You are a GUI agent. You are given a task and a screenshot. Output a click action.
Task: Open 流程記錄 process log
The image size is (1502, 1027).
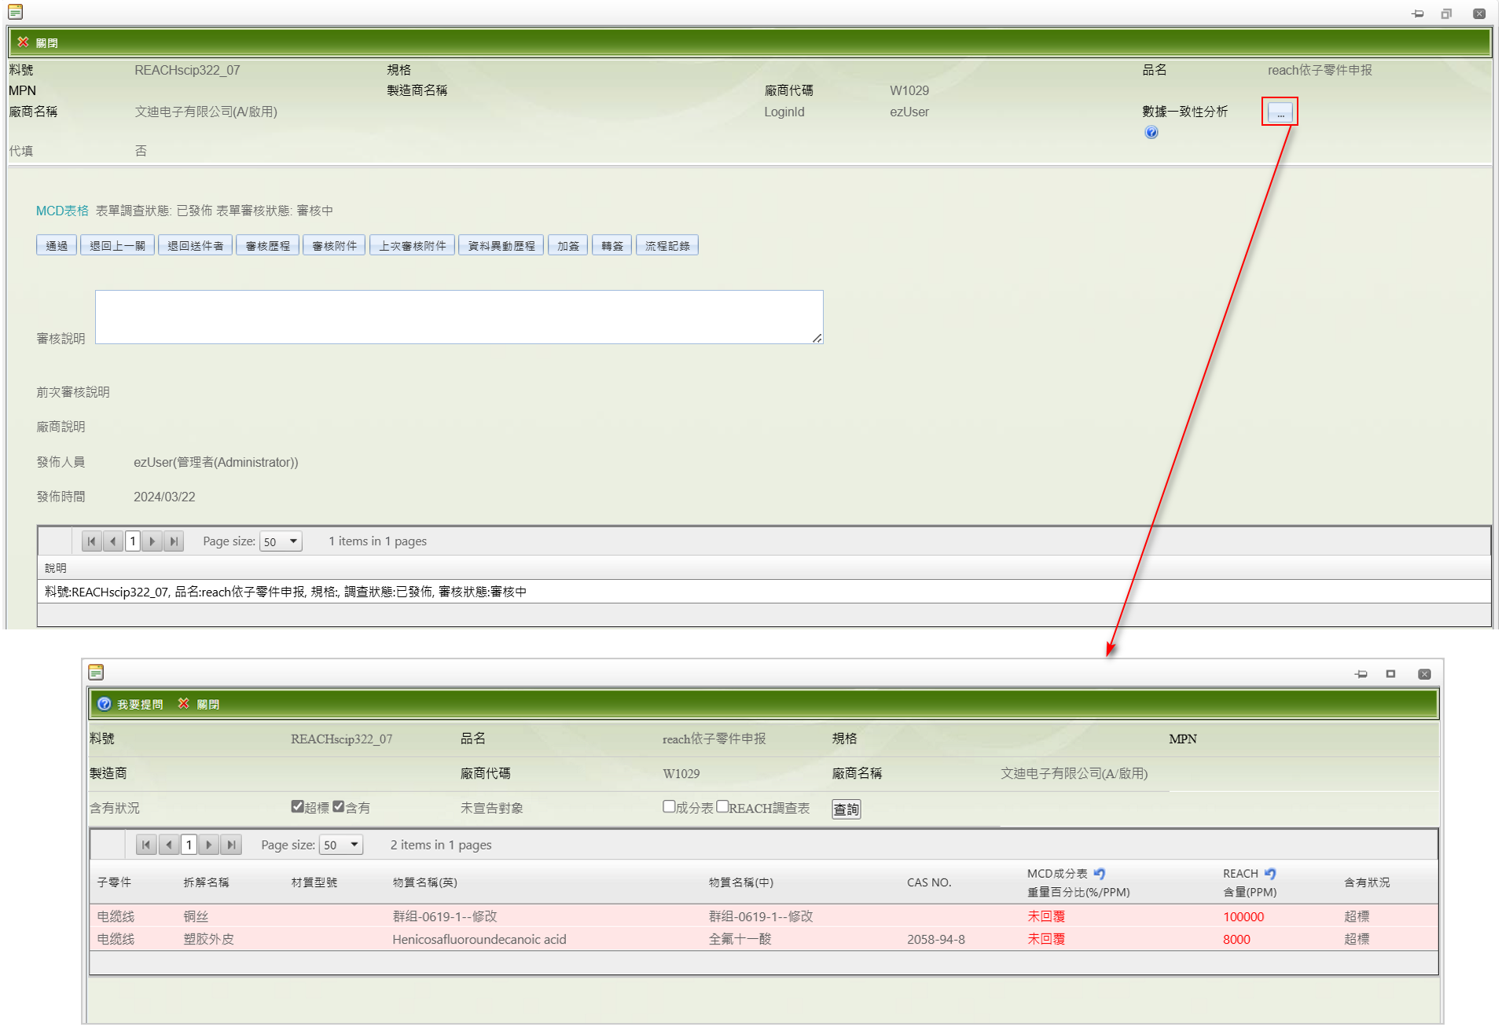(x=667, y=246)
